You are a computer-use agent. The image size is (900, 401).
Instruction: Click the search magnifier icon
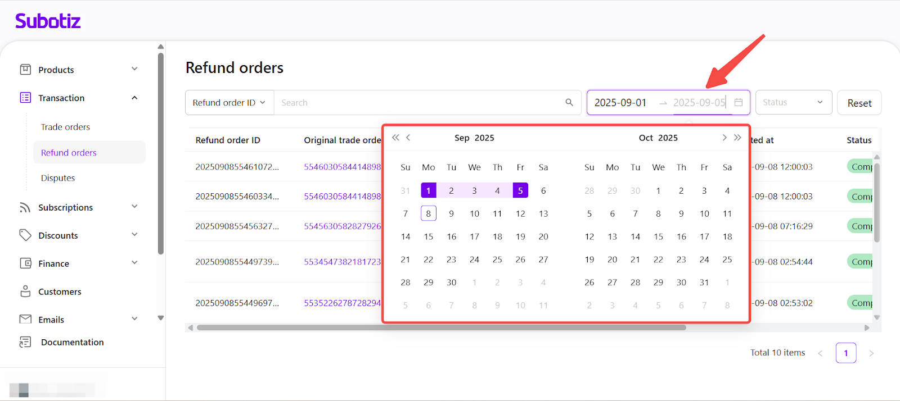569,102
